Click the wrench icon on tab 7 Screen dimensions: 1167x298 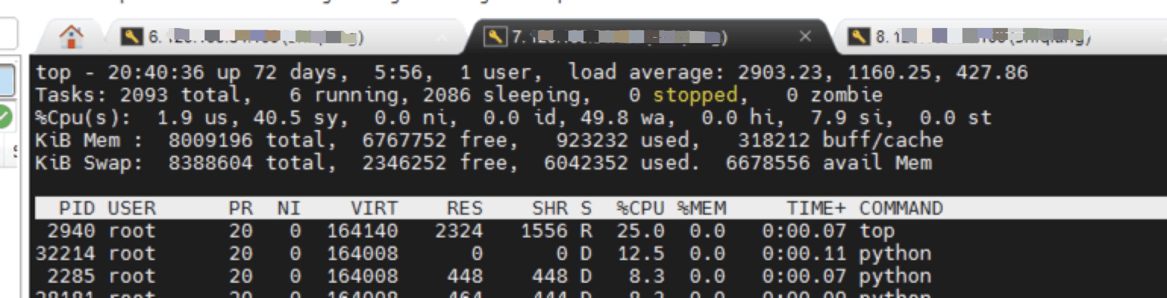(496, 36)
